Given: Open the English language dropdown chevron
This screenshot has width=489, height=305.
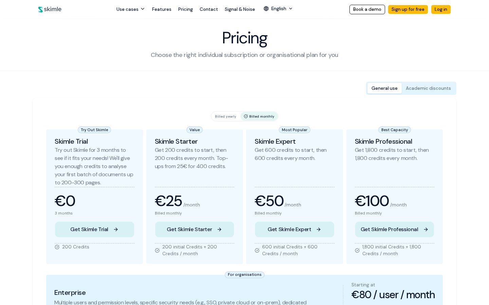Looking at the screenshot, I should [290, 9].
